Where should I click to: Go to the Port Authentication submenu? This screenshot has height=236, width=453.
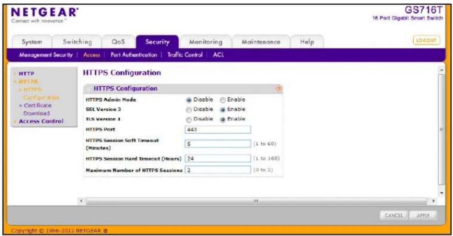coord(134,55)
